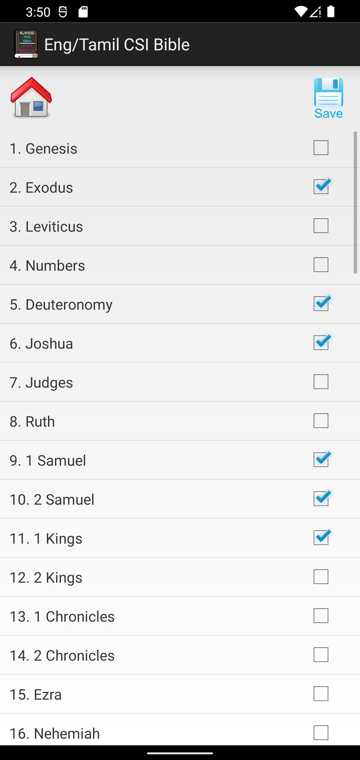Tap the Bible app logo icon
This screenshot has height=760, width=360.
coord(26,44)
